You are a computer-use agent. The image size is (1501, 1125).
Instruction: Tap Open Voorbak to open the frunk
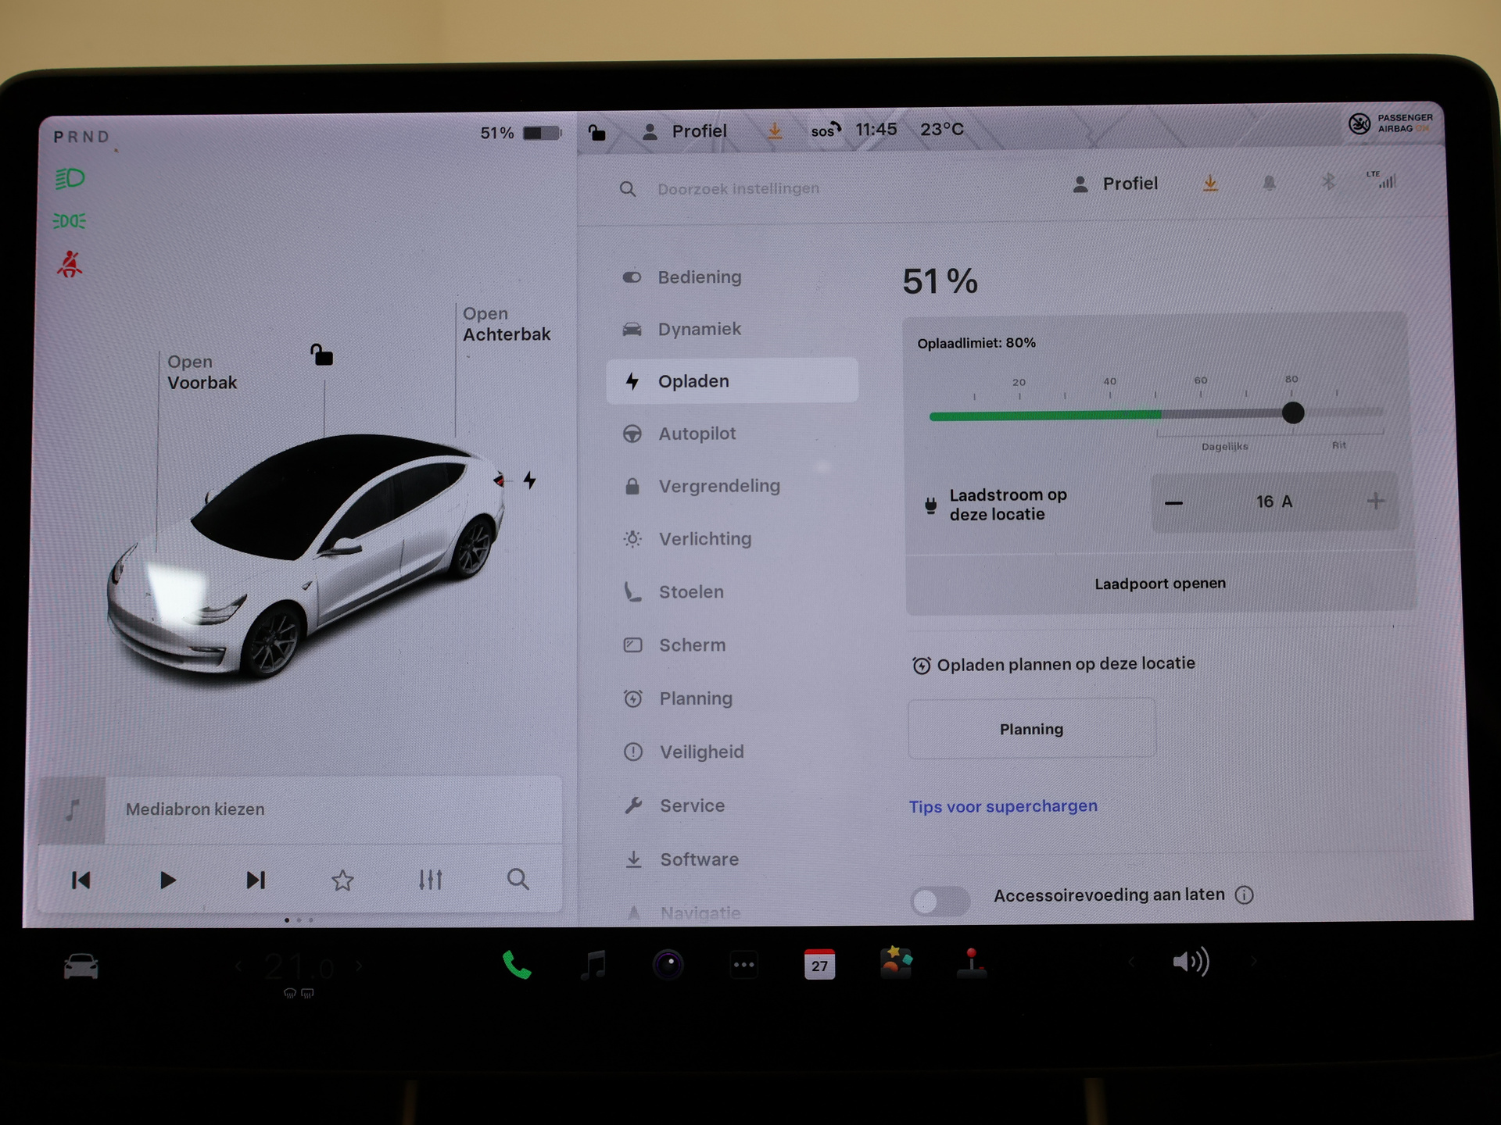202,372
